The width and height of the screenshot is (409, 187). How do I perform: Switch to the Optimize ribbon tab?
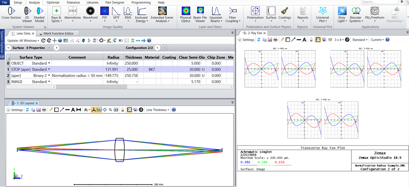[x=53, y=2]
